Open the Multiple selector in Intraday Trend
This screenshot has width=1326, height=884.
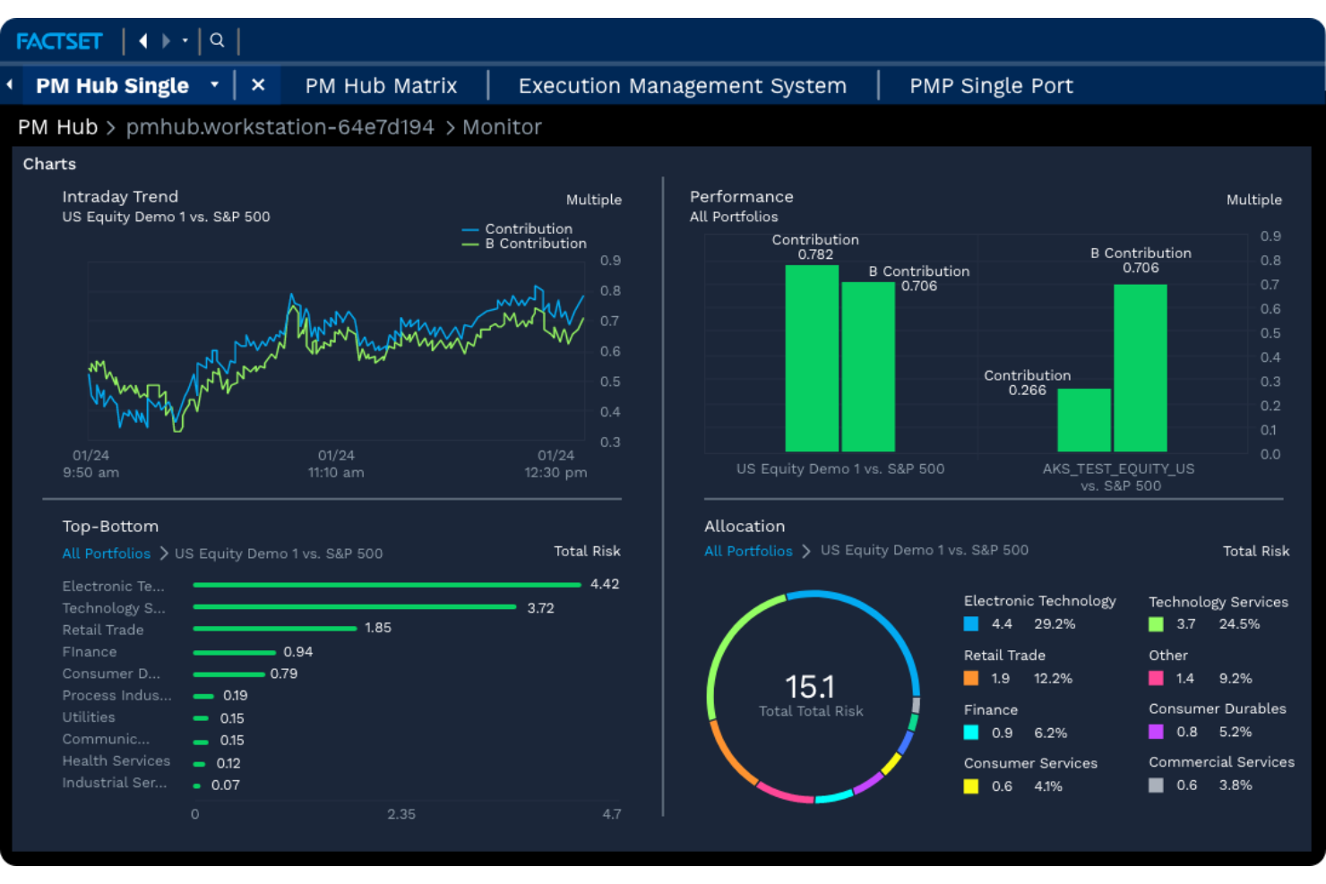click(x=593, y=200)
